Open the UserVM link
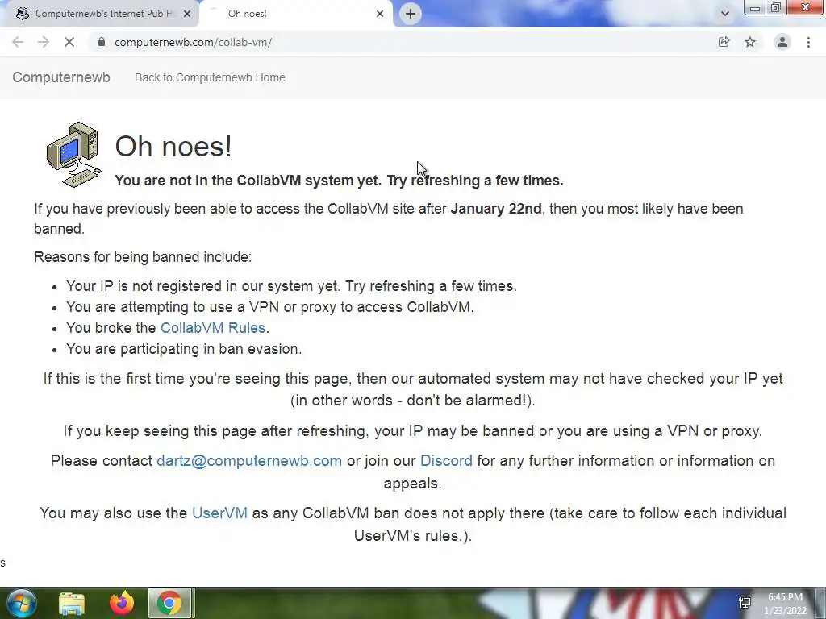The image size is (826, 619). coord(219,513)
